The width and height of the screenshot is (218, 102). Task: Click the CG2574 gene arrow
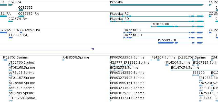click(11, 5)
